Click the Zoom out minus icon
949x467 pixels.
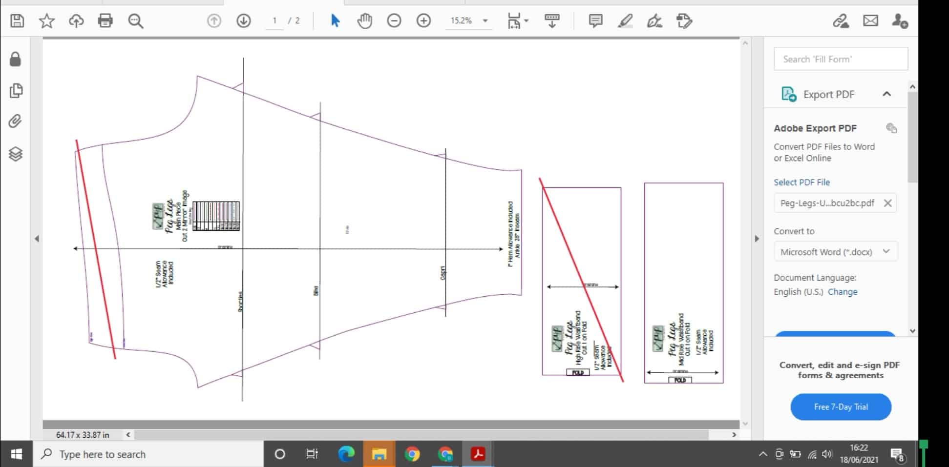point(394,21)
